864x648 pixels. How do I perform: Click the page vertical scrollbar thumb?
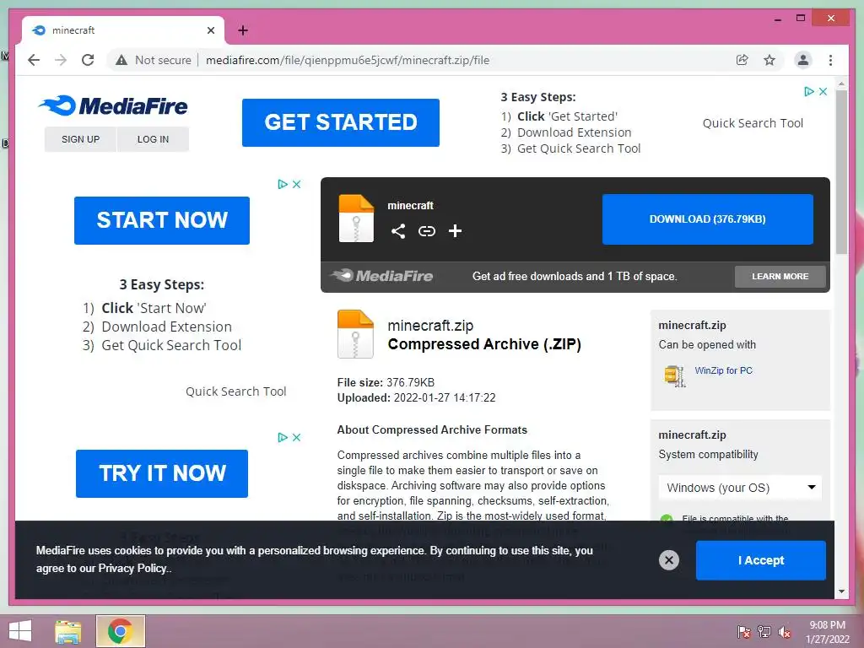tap(841, 171)
